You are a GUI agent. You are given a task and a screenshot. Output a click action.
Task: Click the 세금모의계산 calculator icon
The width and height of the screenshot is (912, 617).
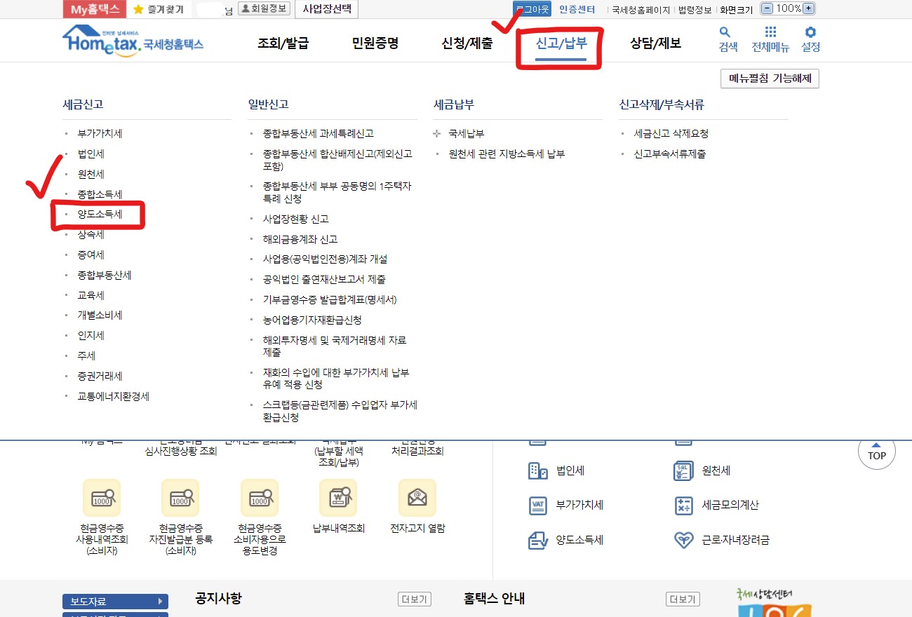click(x=683, y=506)
